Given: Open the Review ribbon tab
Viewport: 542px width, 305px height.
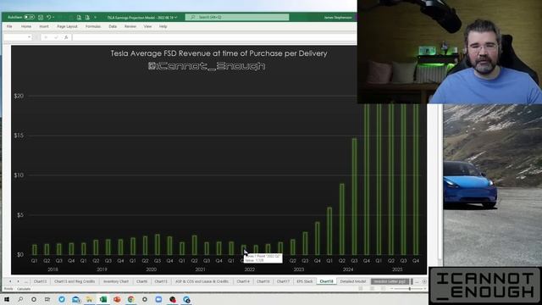Looking at the screenshot, I should pos(130,26).
